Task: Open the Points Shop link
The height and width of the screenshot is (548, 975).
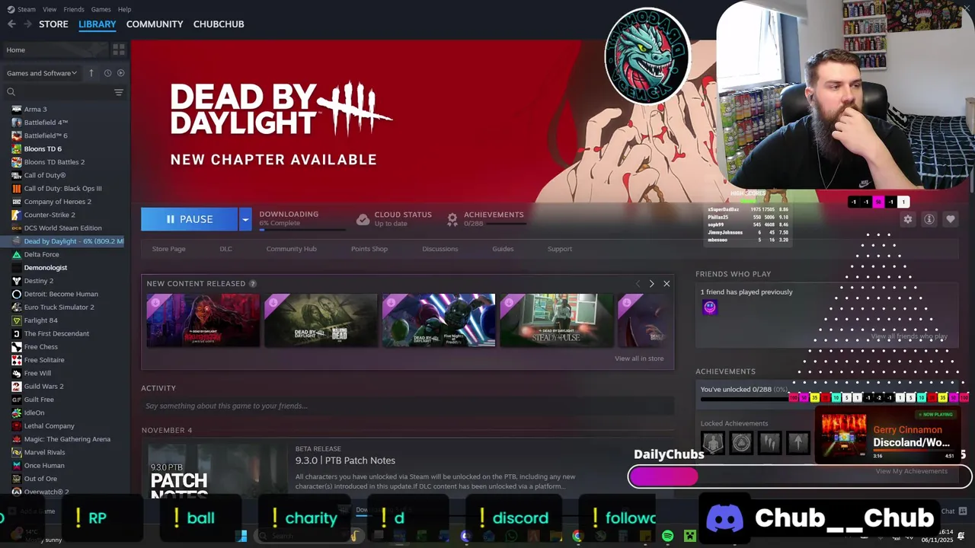Action: click(x=369, y=249)
